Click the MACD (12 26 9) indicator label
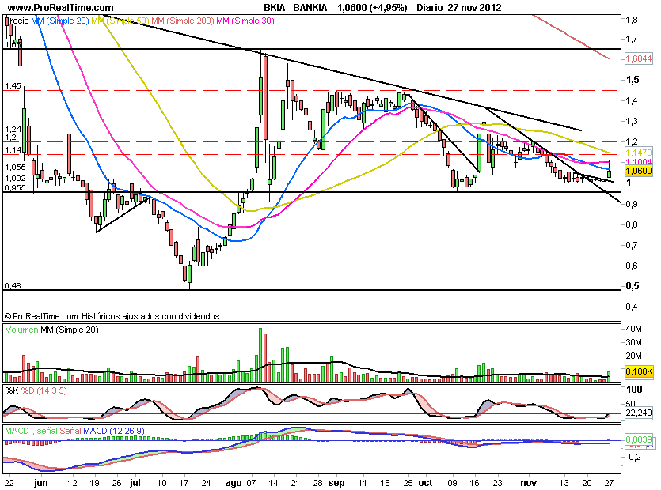Image resolution: width=661 pixels, height=490 pixels. tap(114, 431)
